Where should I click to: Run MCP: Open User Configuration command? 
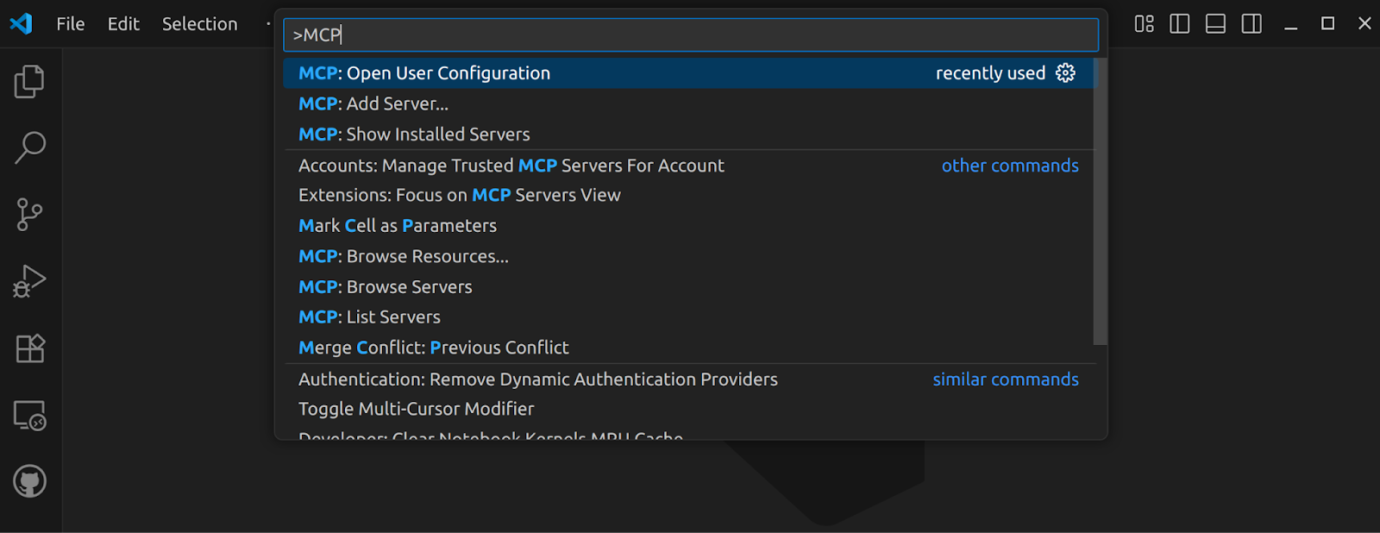click(x=688, y=73)
